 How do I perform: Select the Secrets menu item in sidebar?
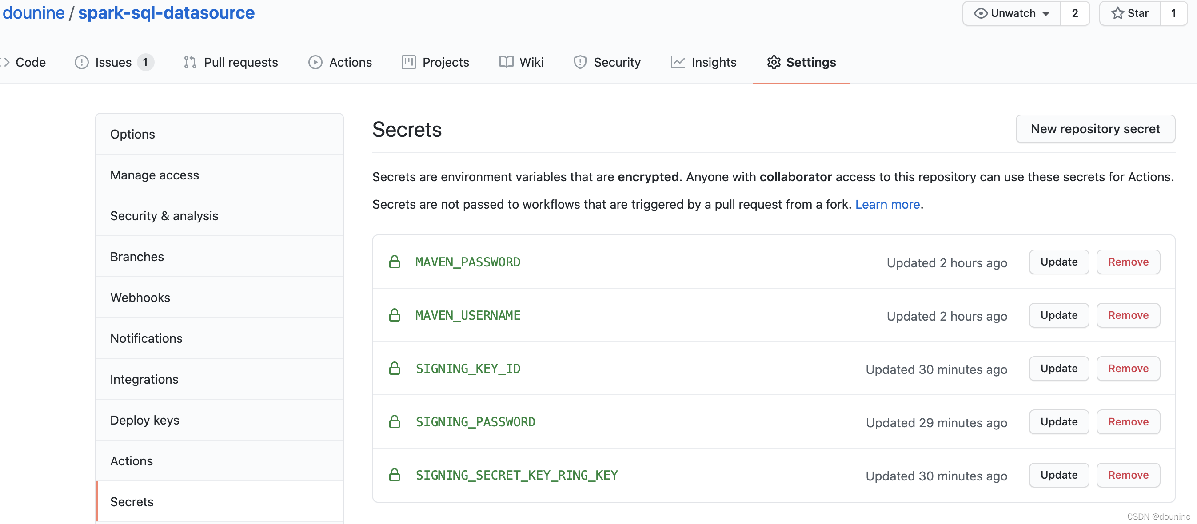(132, 501)
